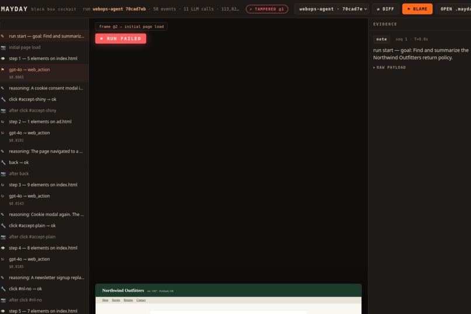Click the screenshot icon next to initial page load
Image resolution: width=471 pixels, height=314 pixels.
(3, 47)
